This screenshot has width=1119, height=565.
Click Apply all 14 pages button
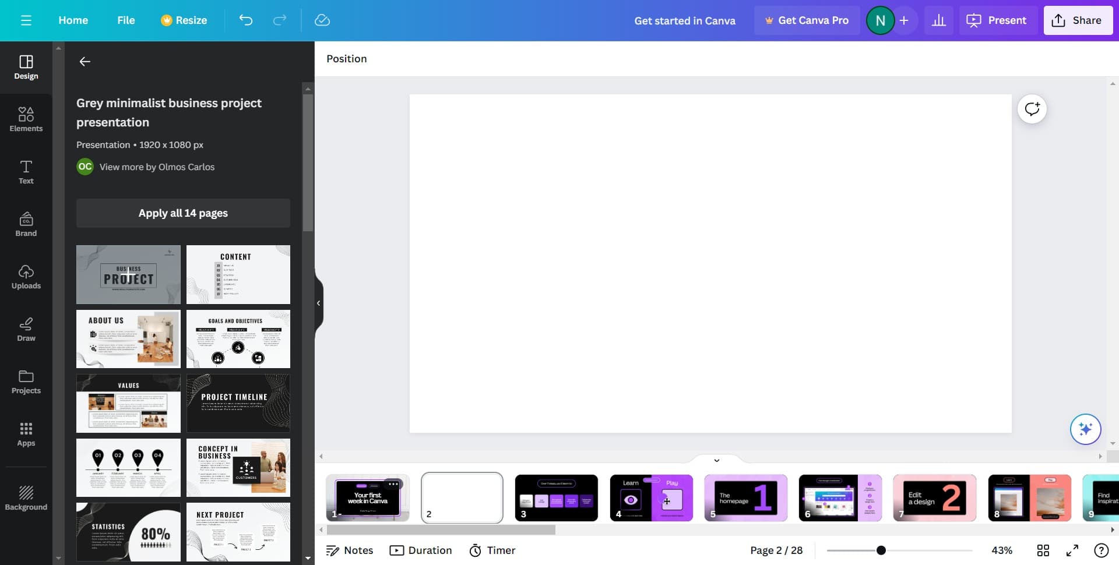pos(183,213)
